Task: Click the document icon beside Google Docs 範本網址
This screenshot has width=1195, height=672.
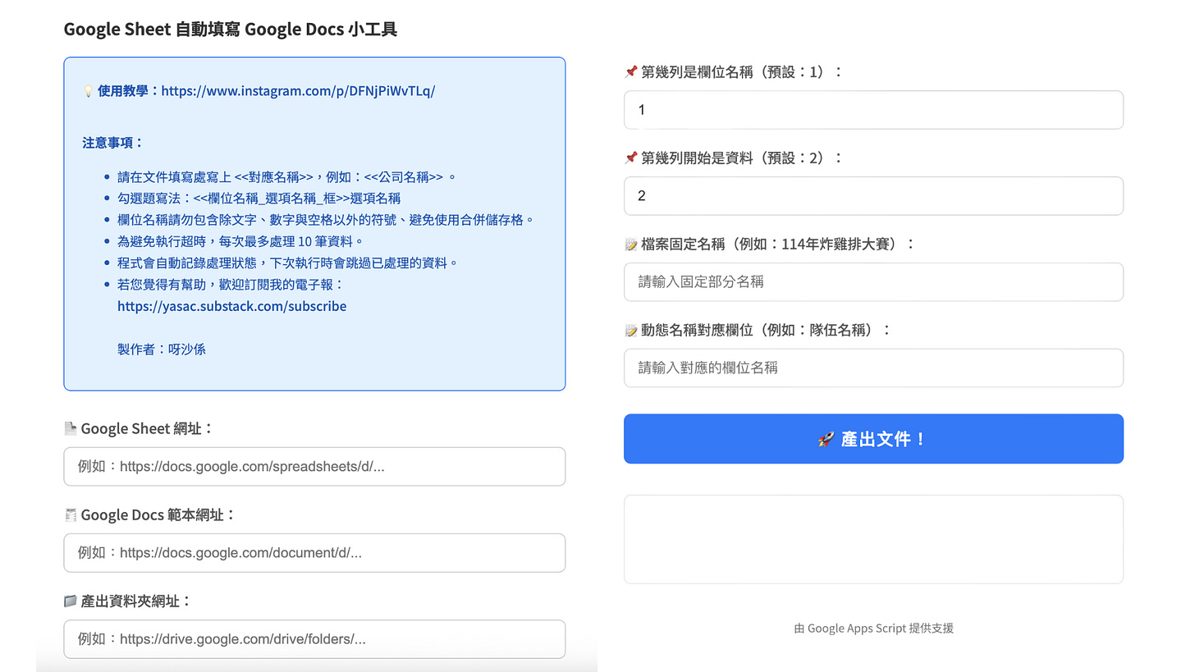Action: [71, 514]
